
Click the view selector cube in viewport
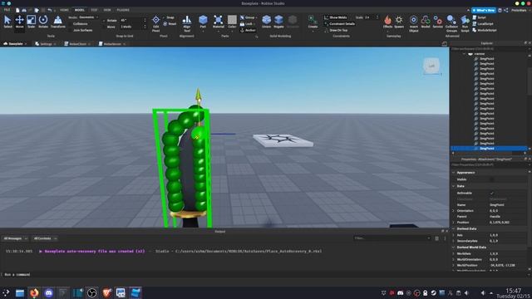click(431, 66)
